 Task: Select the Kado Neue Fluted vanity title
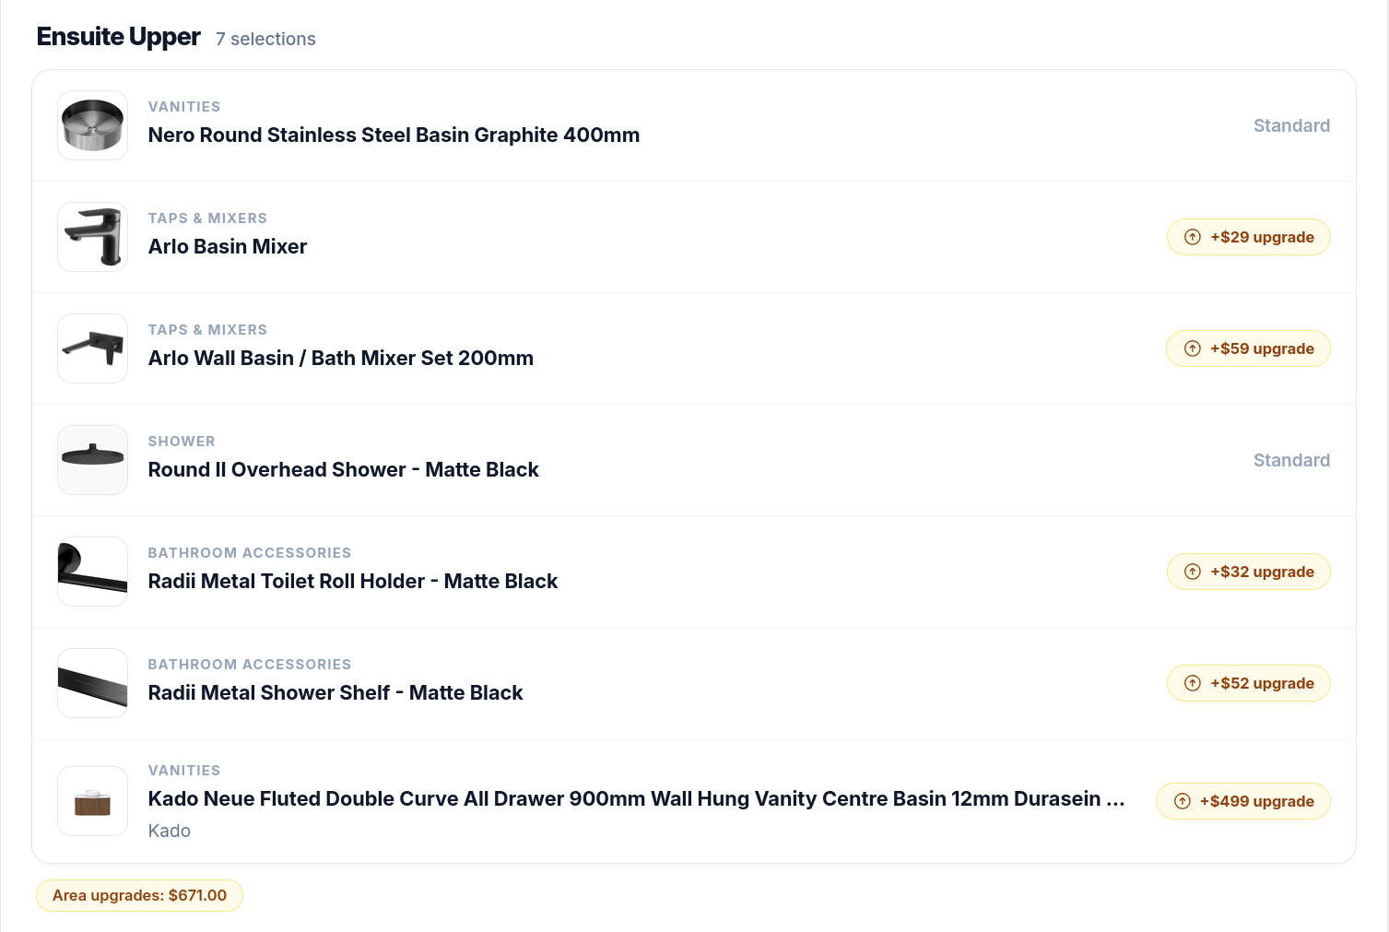(x=636, y=798)
